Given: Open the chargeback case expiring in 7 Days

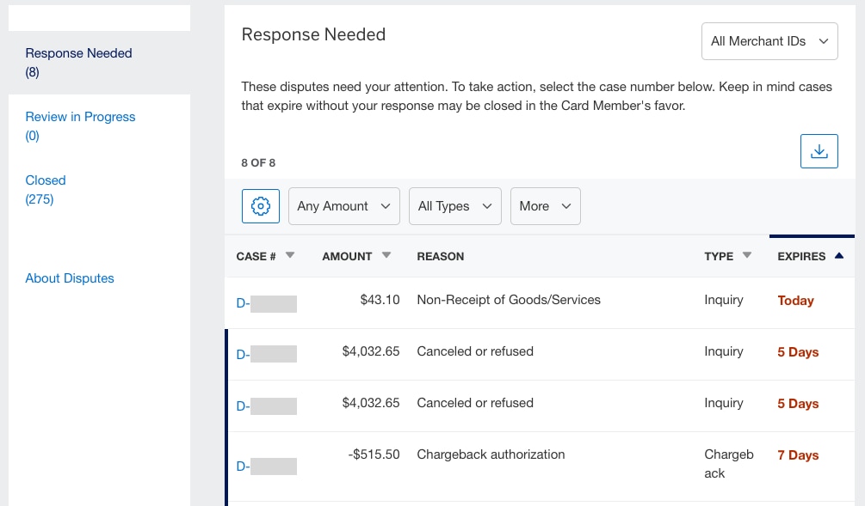Looking at the screenshot, I should click(266, 467).
